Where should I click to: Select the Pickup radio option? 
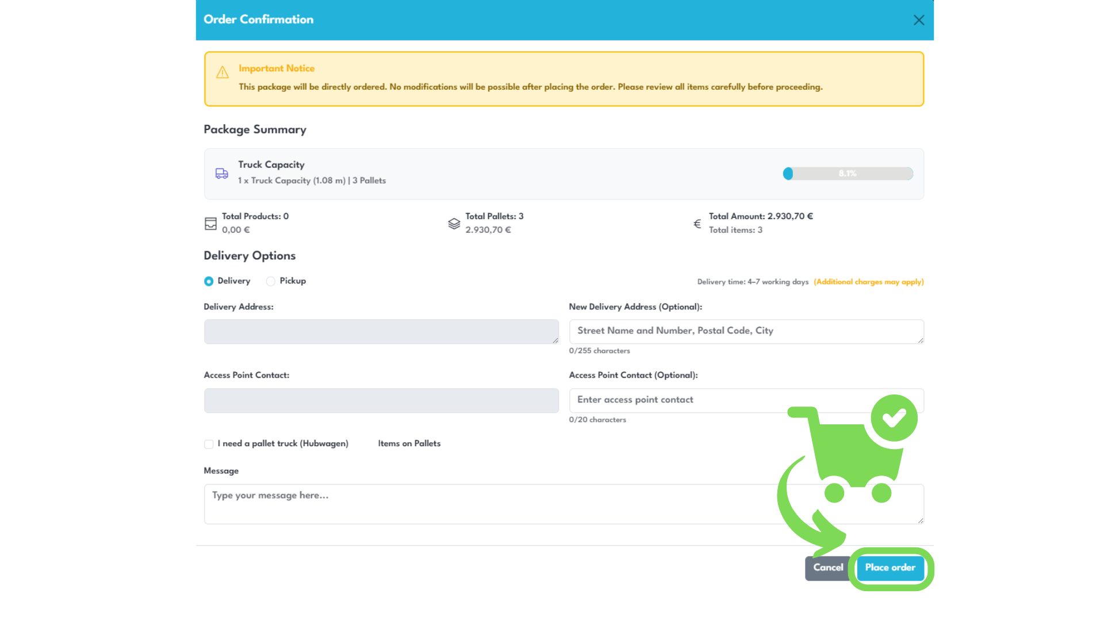pyautogui.click(x=270, y=281)
